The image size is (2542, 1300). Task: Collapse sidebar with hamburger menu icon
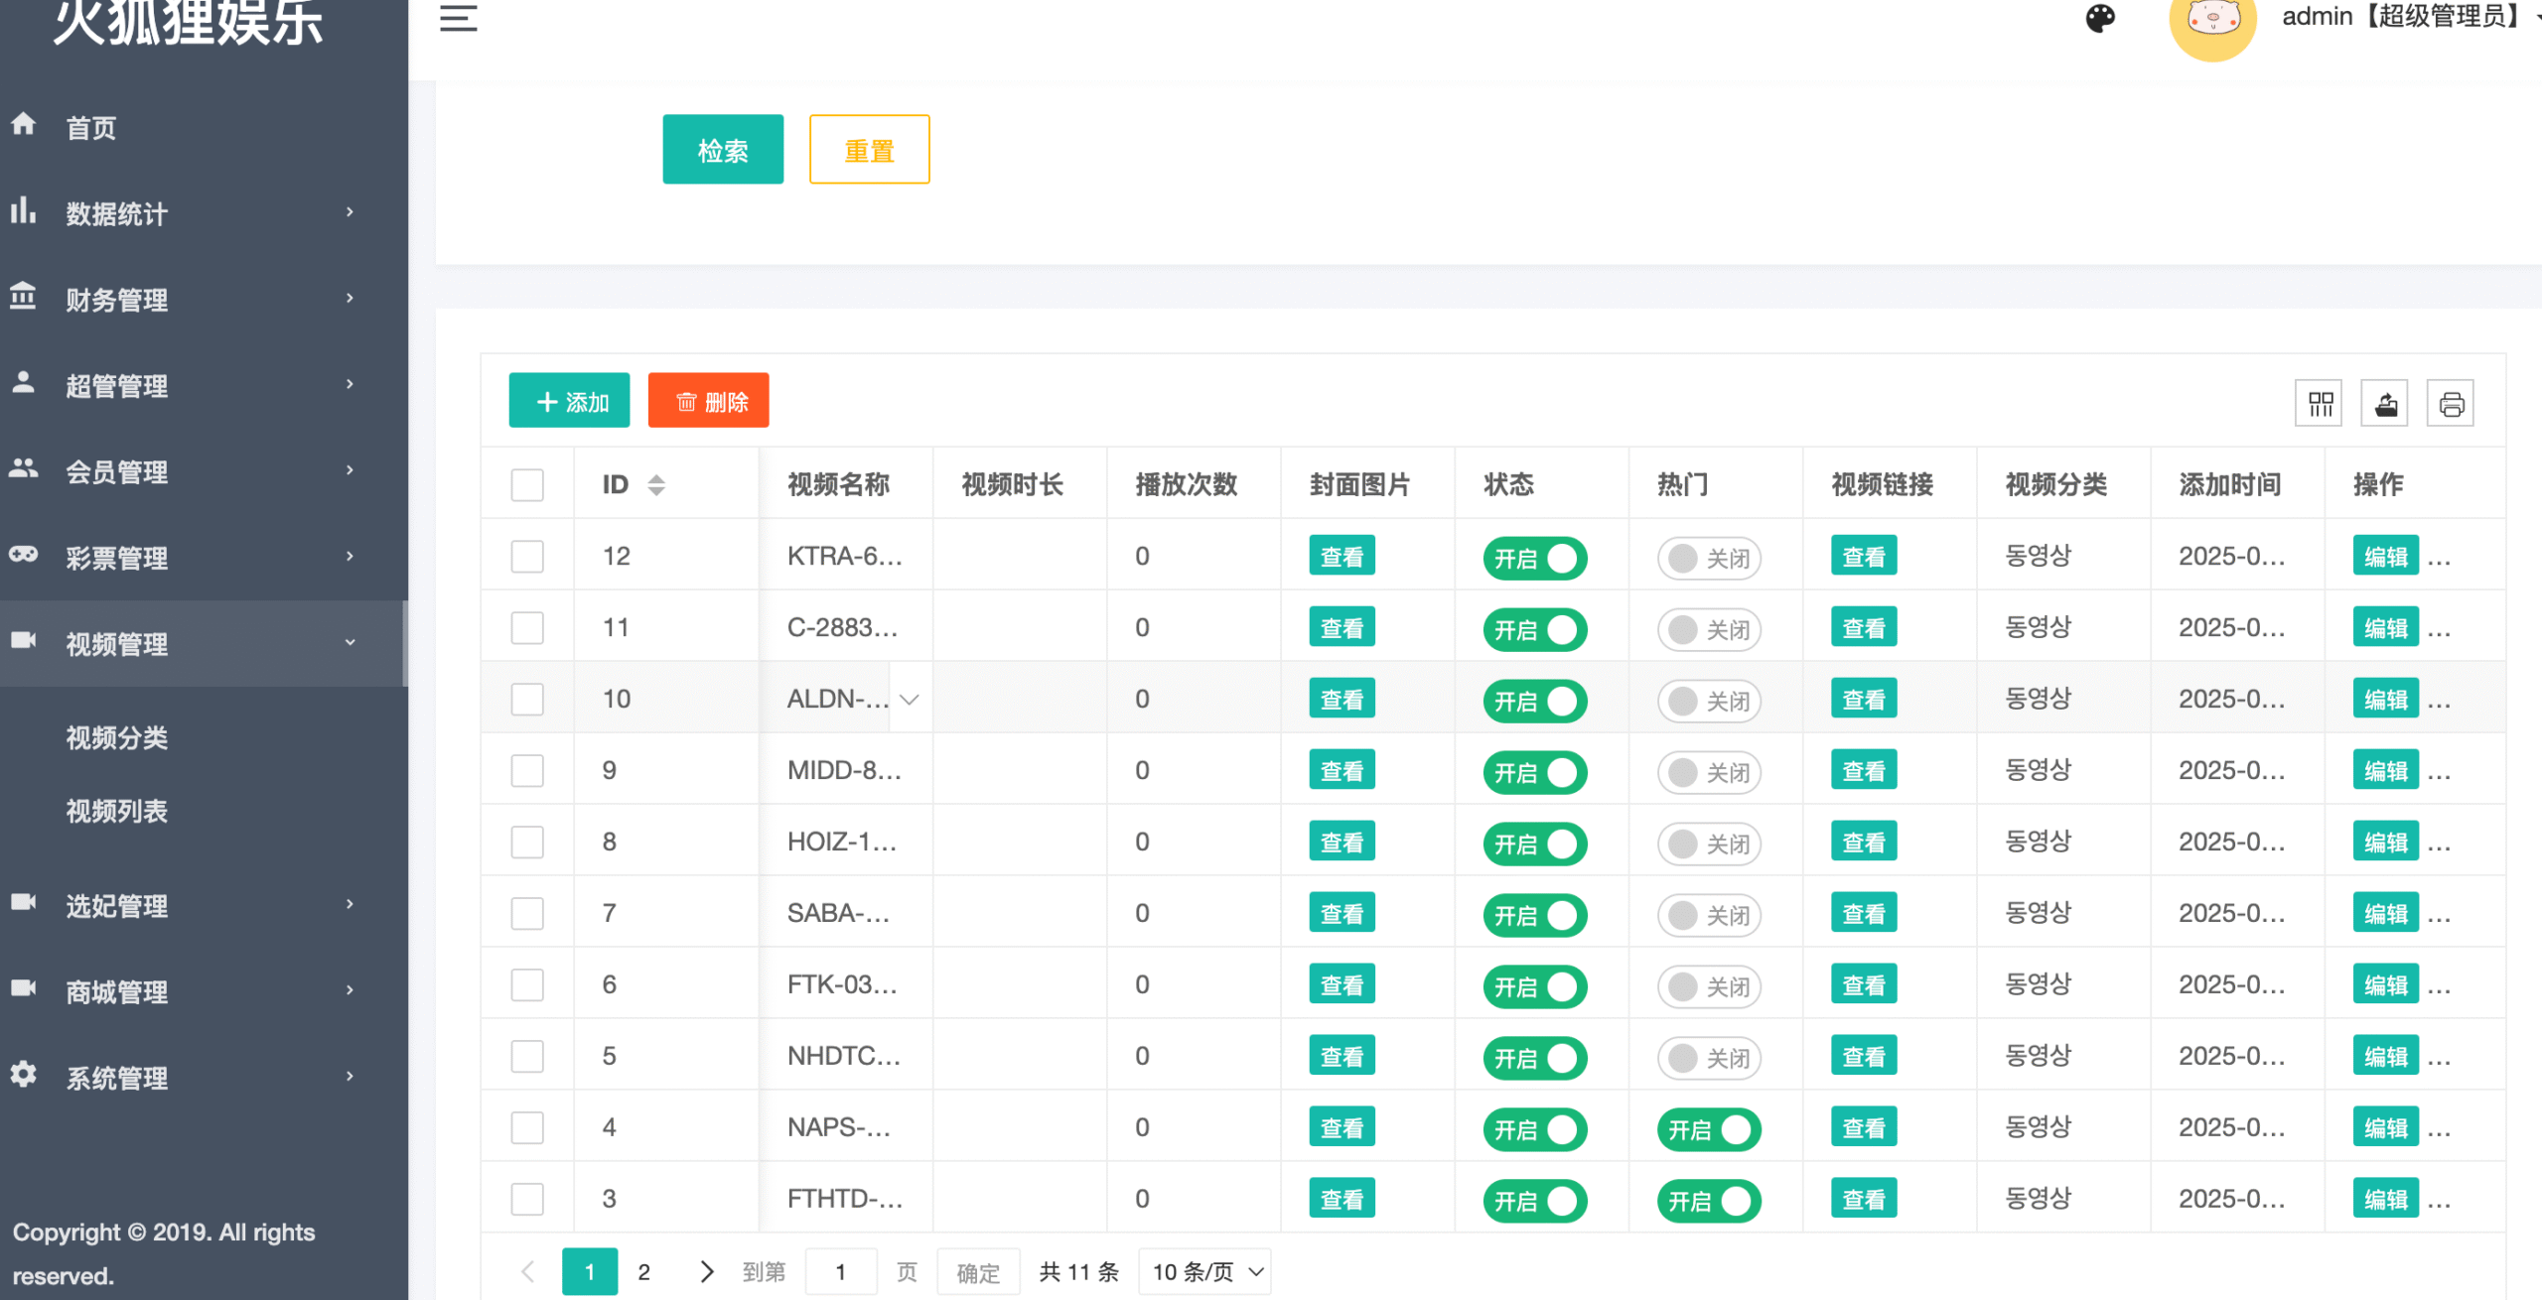[x=459, y=18]
